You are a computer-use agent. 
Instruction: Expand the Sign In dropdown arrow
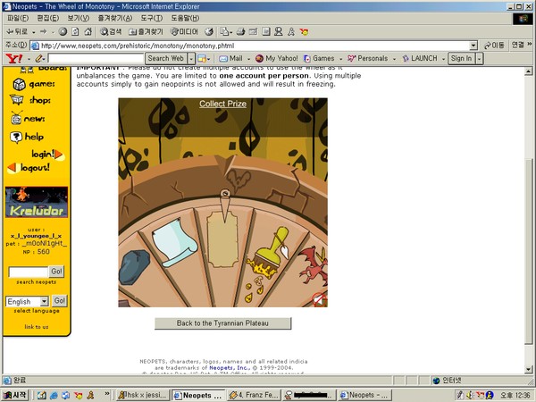(x=479, y=58)
